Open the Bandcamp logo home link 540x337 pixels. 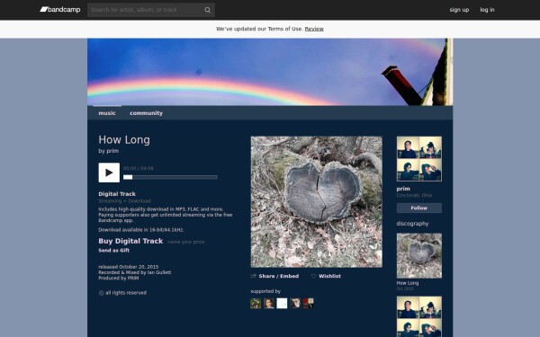60,10
